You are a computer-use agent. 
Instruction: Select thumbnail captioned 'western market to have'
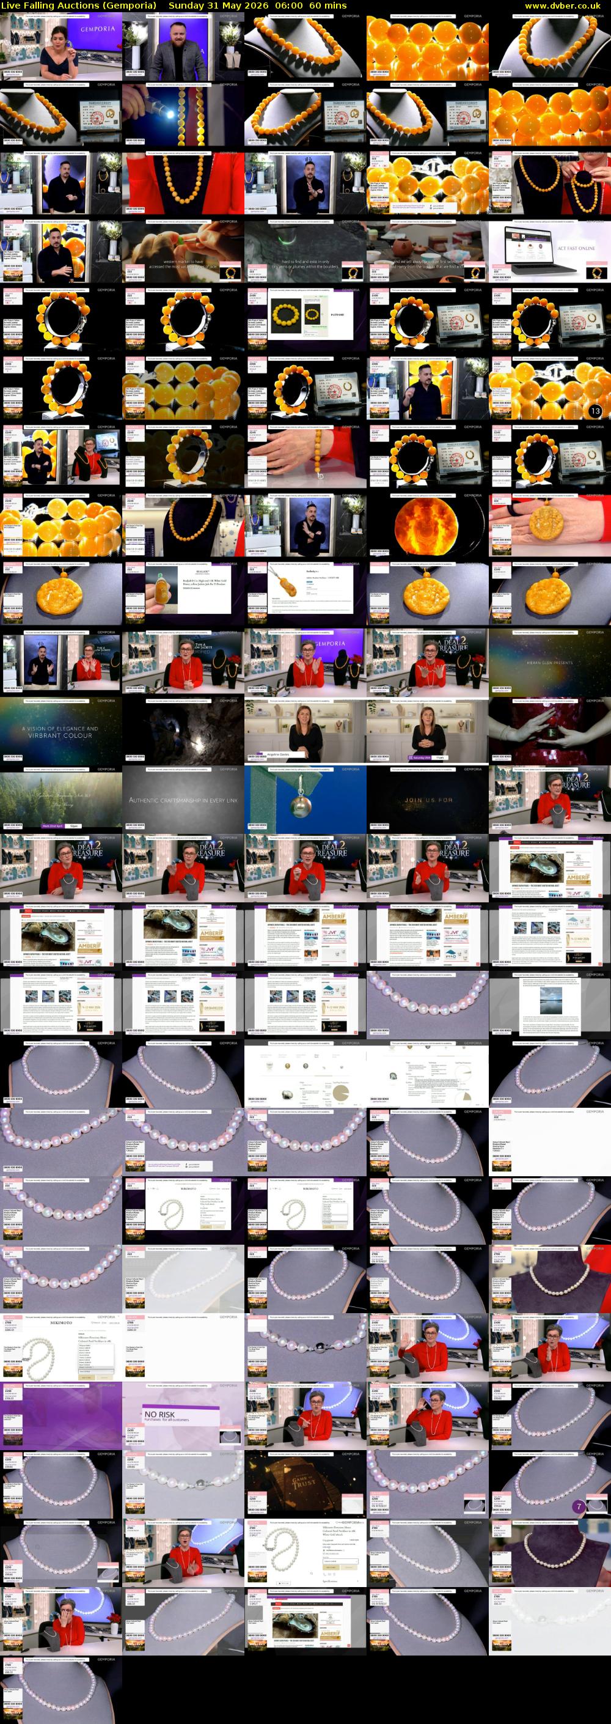click(x=183, y=252)
